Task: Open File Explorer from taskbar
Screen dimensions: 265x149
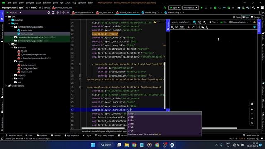Action: click(x=127, y=145)
